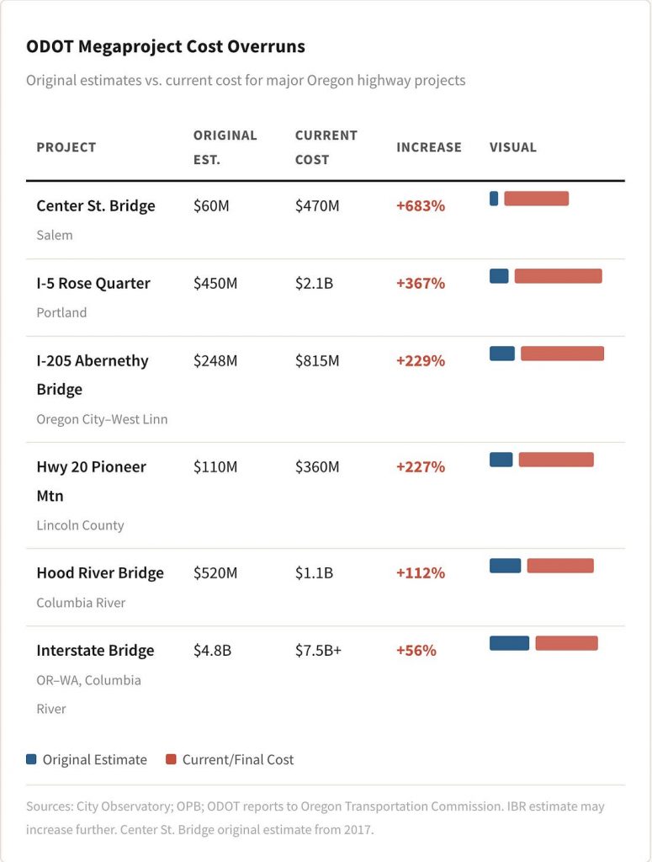Select the I-5 Rose Quarter project name
Image resolution: width=652 pixels, height=862 pixels.
[x=93, y=284]
